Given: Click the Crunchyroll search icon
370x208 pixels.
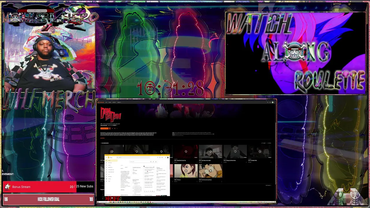Looking at the screenshot, I should pyautogui.click(x=268, y=102).
